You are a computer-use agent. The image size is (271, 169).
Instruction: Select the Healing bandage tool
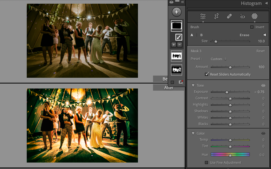coord(229,16)
